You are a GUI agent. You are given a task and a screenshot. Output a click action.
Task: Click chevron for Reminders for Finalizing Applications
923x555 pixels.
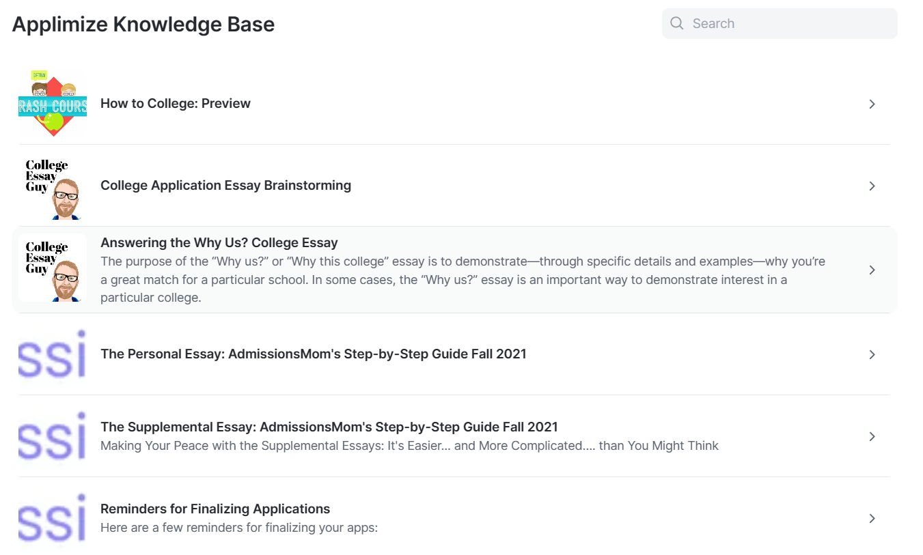(872, 518)
